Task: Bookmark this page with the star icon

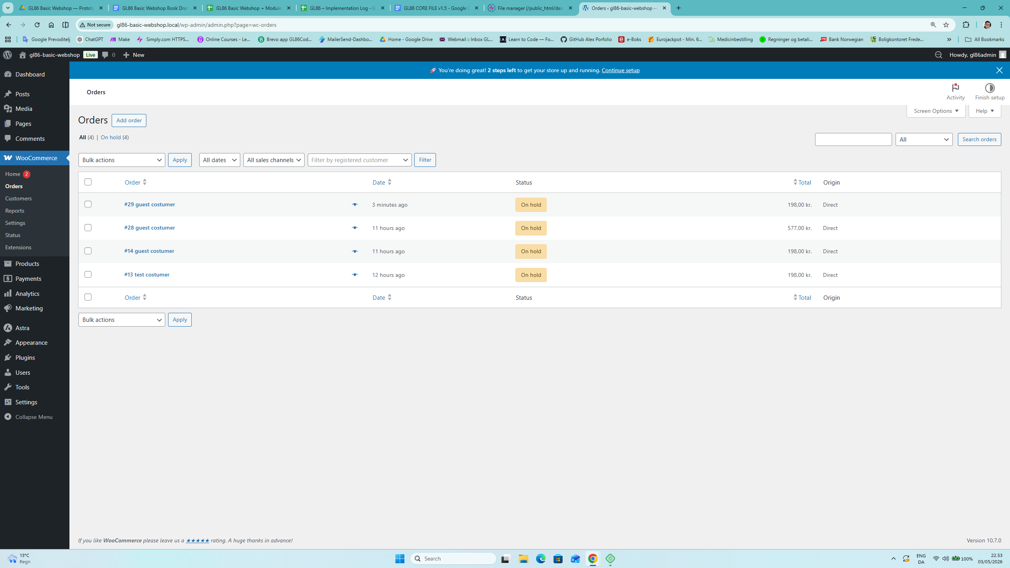Action: 946,25
